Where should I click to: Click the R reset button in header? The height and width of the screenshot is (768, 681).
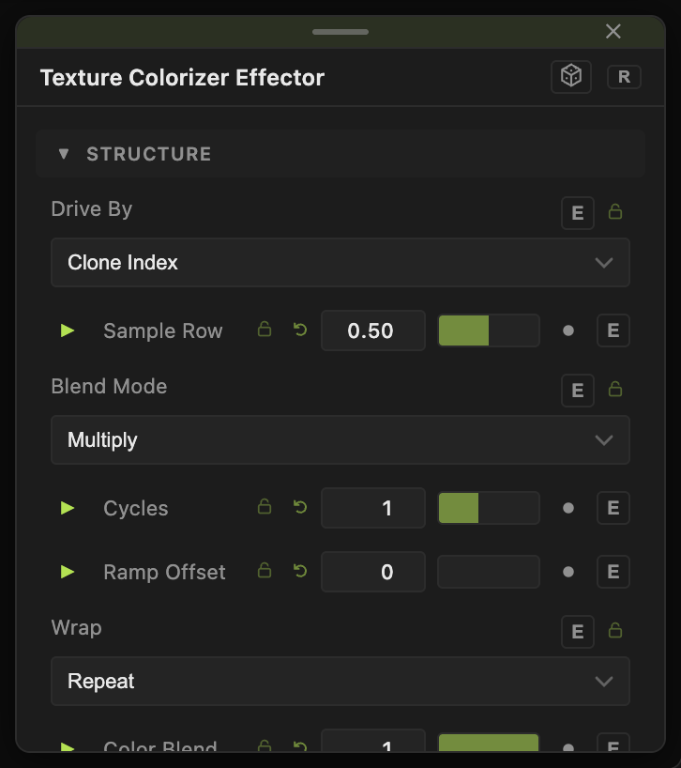click(624, 77)
